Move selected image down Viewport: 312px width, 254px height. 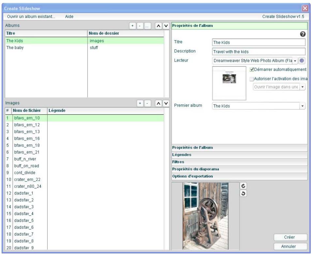coord(166,103)
